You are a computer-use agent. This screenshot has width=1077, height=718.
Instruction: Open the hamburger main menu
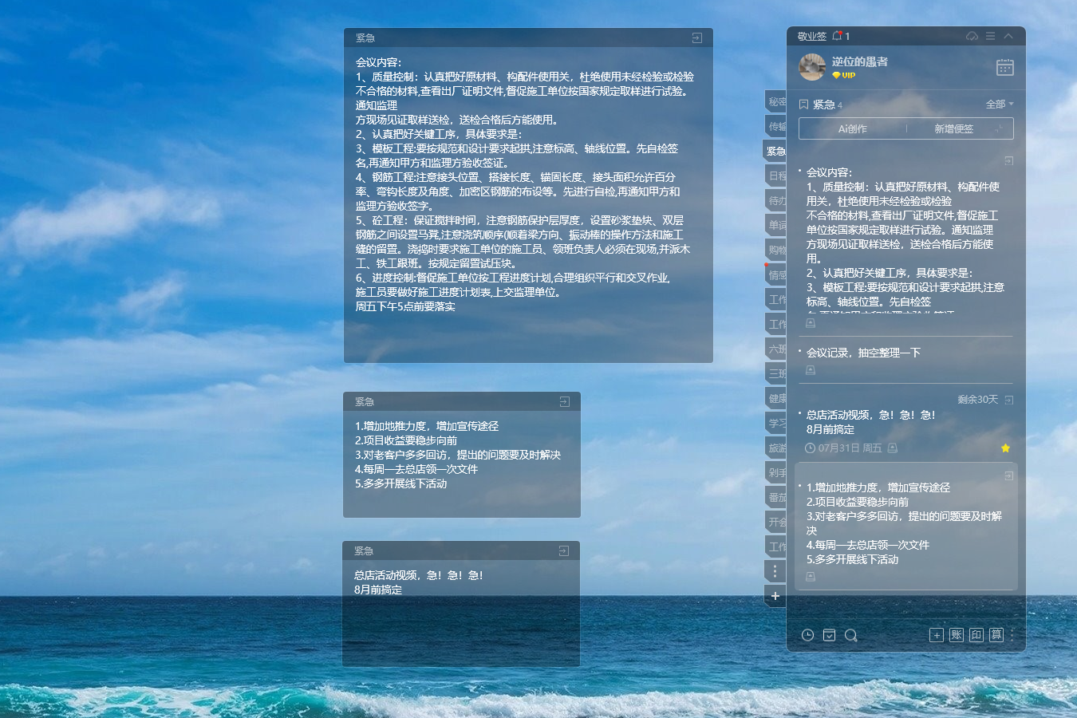coord(990,36)
